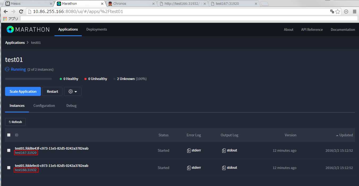359x186 pixels.
Task: Open the About link
Action: coord(289,29)
